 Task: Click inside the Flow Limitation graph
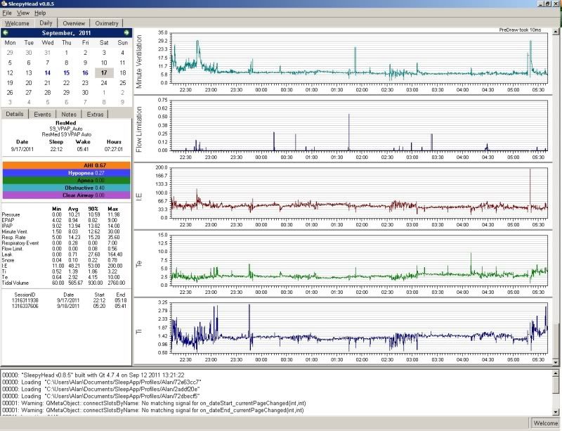pos(360,125)
